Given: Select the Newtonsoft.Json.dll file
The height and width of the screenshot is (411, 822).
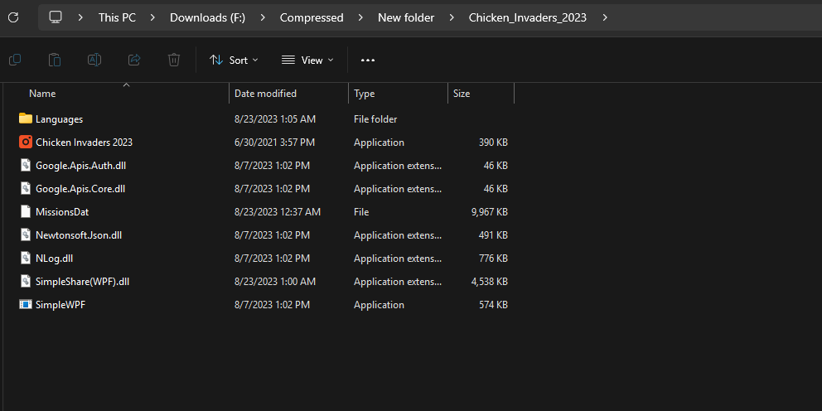Looking at the screenshot, I should (79, 235).
